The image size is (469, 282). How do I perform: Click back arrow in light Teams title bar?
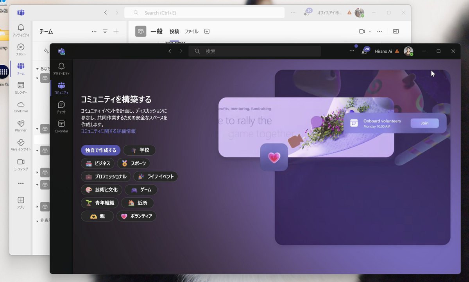coord(106,13)
